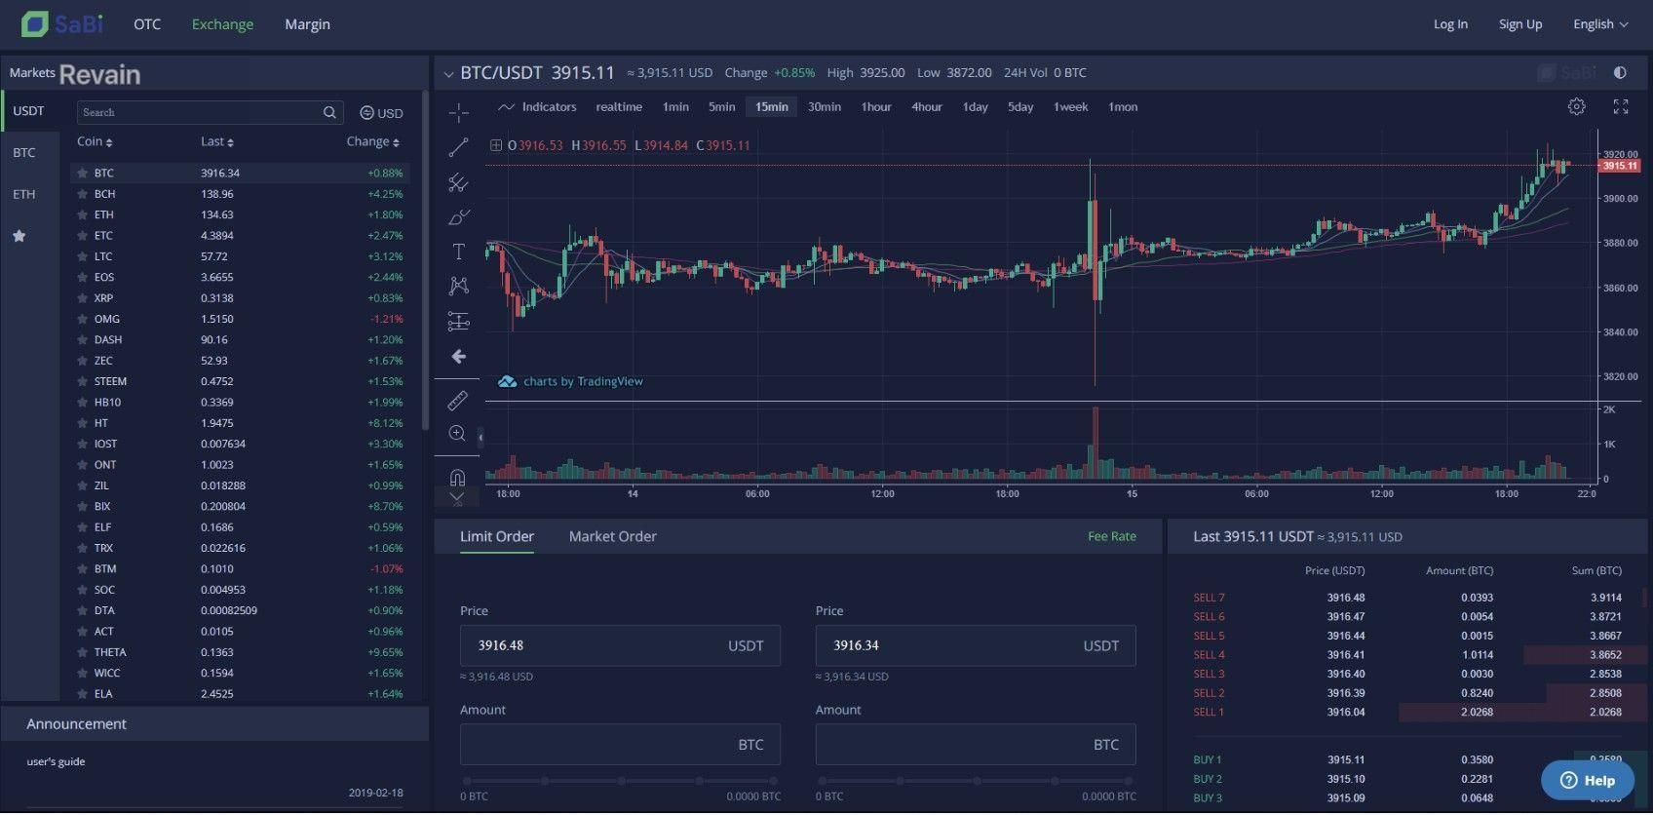The height and width of the screenshot is (815, 1653).
Task: Select the BUY 1 order row
Action: [1407, 759]
